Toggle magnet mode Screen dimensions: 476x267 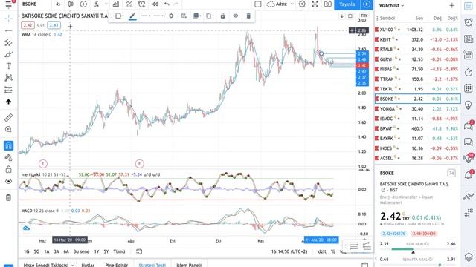click(x=8, y=145)
